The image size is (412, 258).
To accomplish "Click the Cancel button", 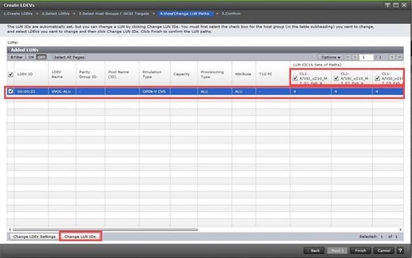I will 384,250.
